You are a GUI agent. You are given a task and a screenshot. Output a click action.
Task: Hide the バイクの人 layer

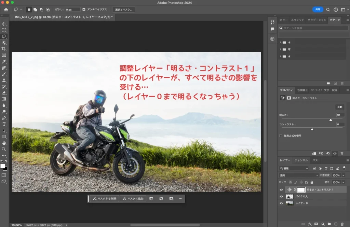click(281, 197)
